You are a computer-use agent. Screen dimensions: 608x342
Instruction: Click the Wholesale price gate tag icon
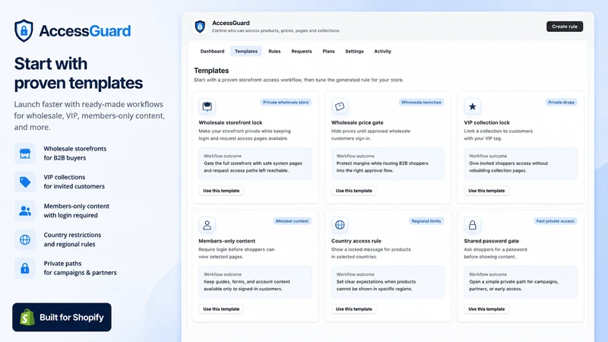[x=340, y=106]
